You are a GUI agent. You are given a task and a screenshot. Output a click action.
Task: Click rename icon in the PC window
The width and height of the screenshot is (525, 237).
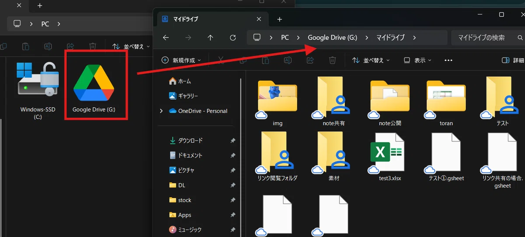[48, 46]
